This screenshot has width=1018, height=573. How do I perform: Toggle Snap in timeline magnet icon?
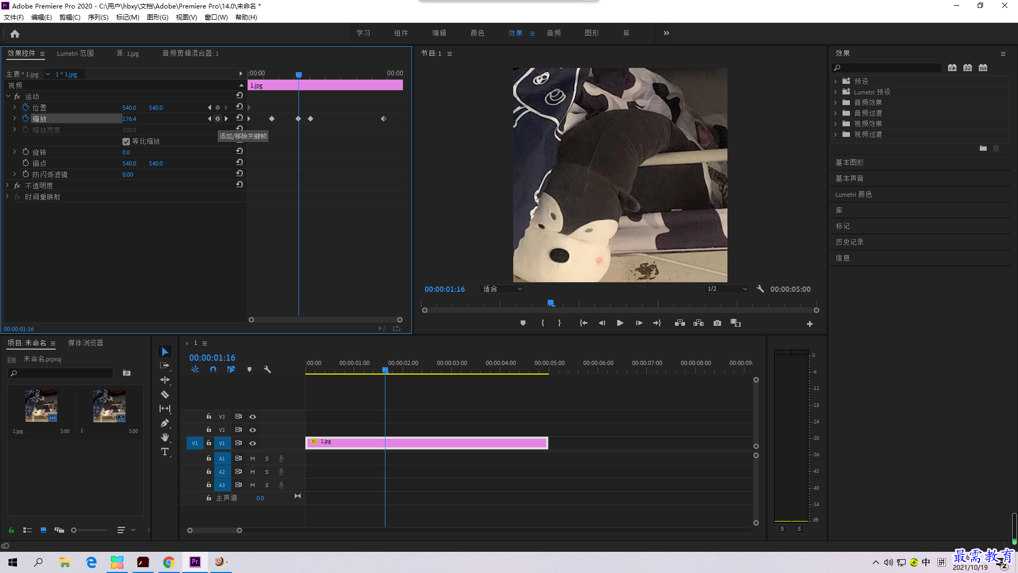click(213, 369)
